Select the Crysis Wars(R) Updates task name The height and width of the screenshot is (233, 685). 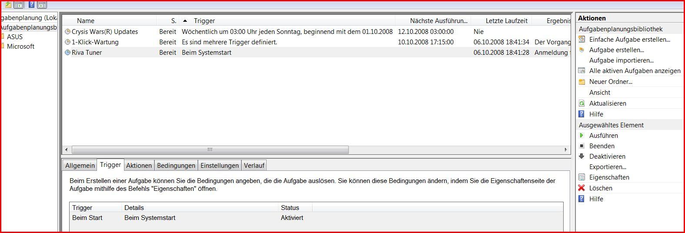coord(105,31)
